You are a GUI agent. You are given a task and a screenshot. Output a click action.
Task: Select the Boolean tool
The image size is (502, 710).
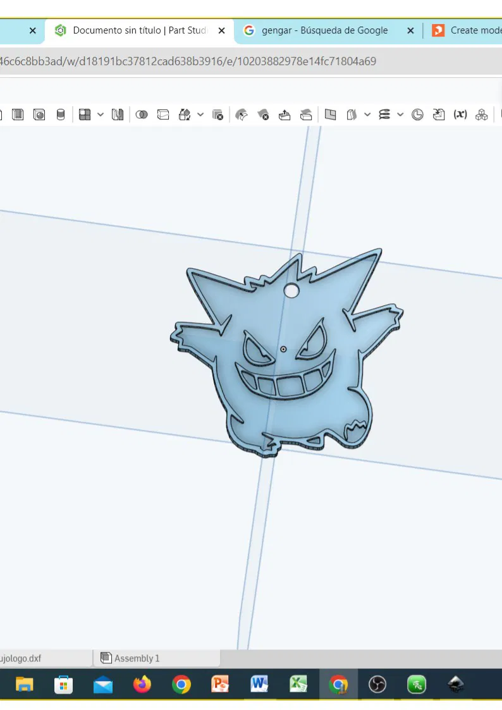tap(142, 114)
